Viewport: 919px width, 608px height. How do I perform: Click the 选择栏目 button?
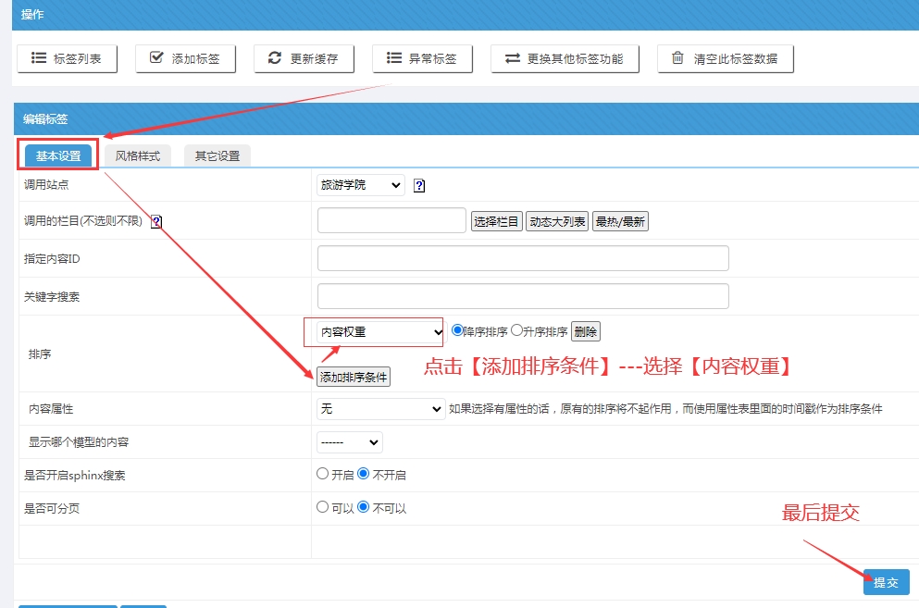point(496,221)
